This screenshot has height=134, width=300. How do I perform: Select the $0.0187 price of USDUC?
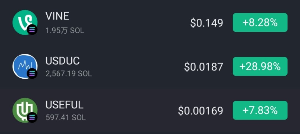(204, 67)
